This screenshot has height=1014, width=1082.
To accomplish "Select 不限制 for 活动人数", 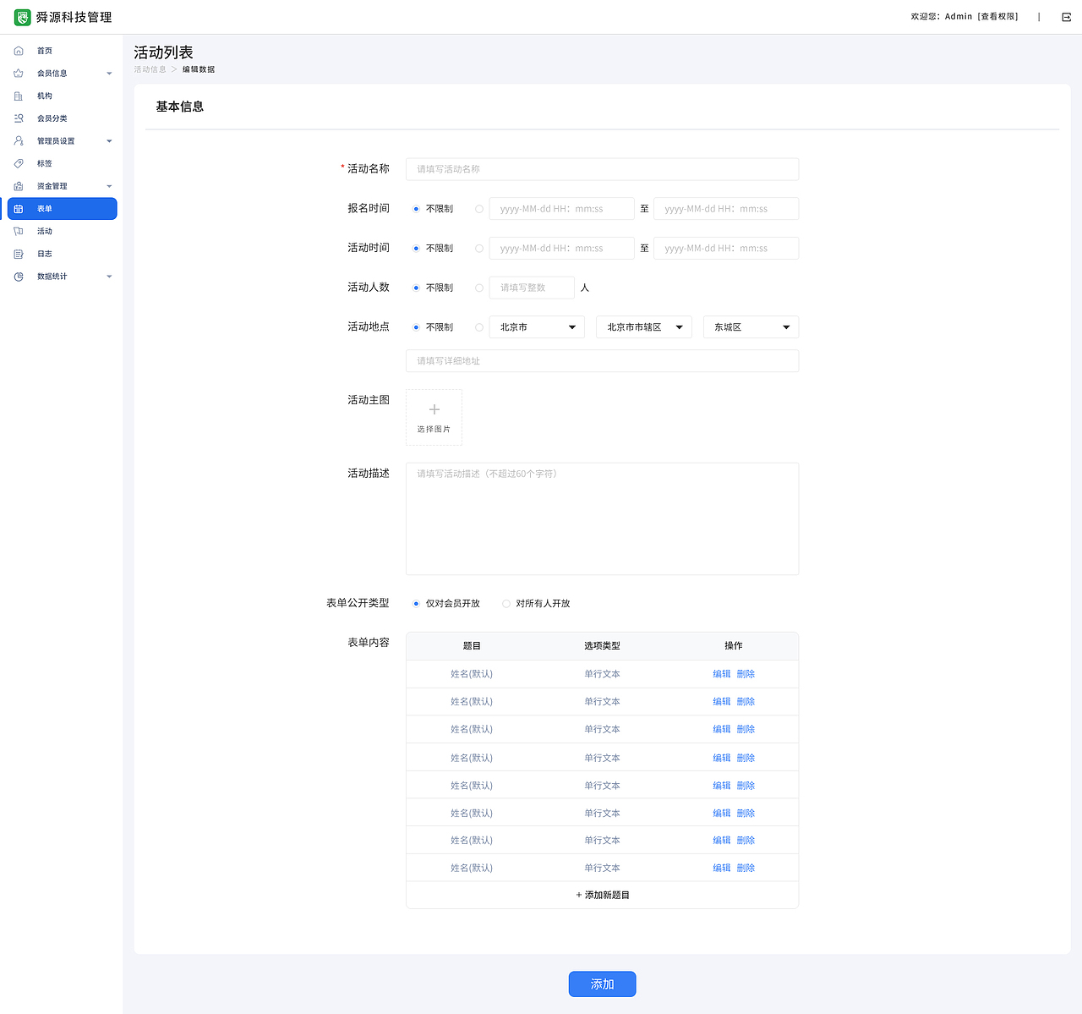I will [416, 288].
